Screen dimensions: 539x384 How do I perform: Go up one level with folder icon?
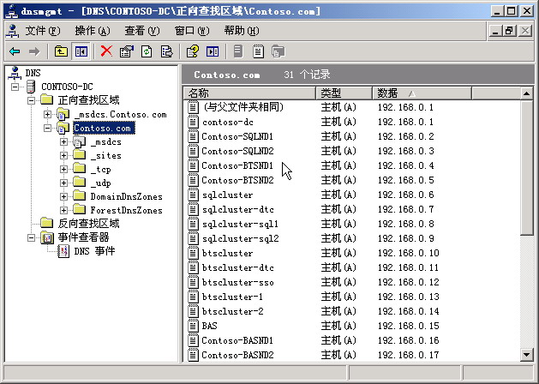(x=61, y=51)
